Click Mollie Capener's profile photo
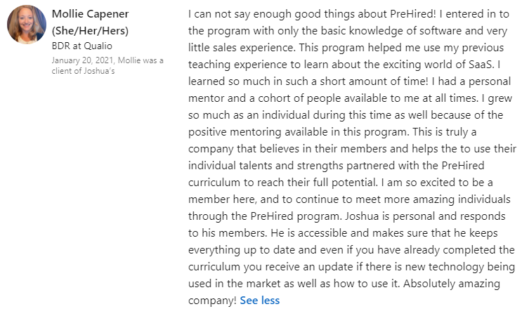This screenshot has height=309, width=522. pos(27,25)
